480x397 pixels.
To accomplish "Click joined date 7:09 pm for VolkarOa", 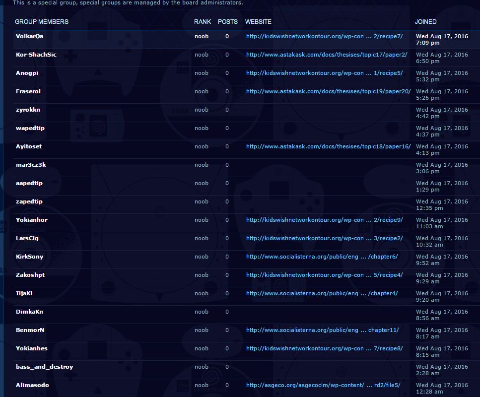I will 442,40.
